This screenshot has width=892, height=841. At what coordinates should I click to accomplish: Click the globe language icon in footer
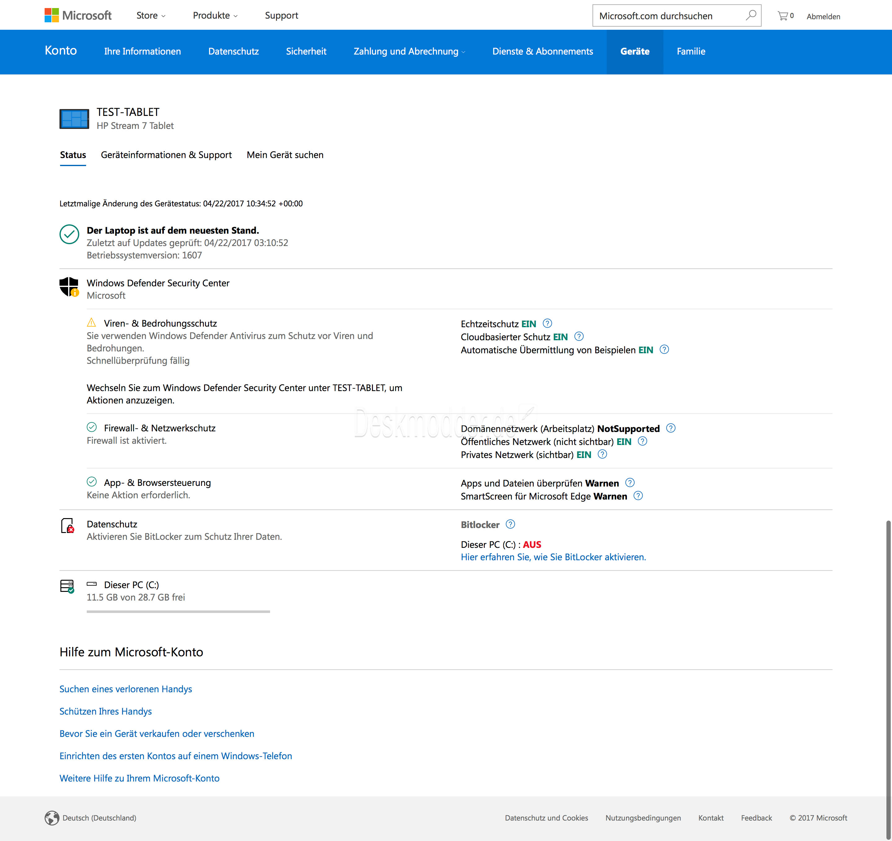point(52,818)
